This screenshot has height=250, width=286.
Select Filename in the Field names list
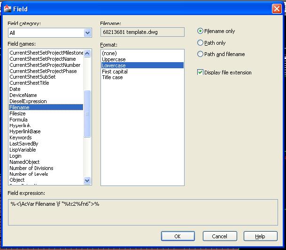46,107
